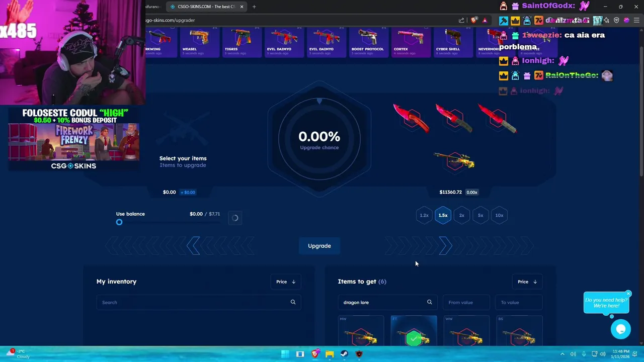
Task: Select the BS Dragon Lore item
Action: pos(519,331)
